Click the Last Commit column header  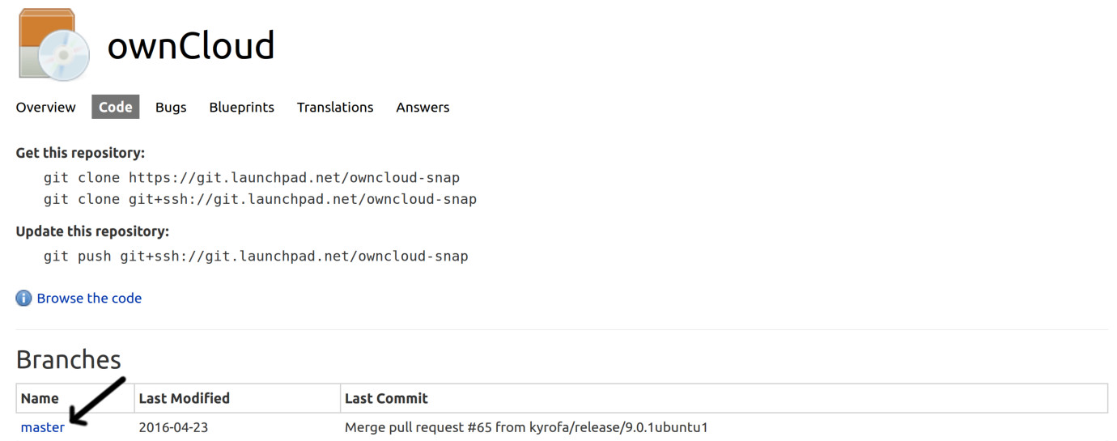point(386,398)
